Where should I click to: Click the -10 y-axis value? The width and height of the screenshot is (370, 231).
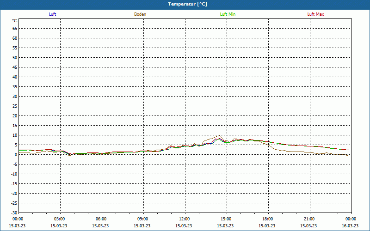[x=14, y=174]
